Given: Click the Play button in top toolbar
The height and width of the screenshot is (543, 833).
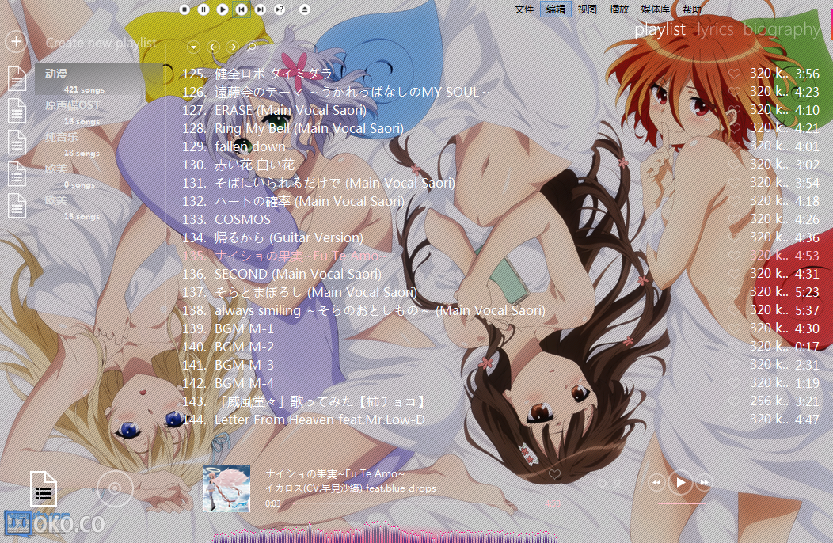Looking at the screenshot, I should pos(223,9).
